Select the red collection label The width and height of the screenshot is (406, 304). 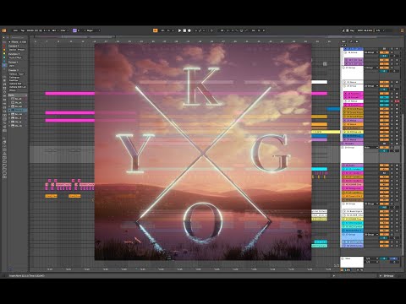coord(4,46)
